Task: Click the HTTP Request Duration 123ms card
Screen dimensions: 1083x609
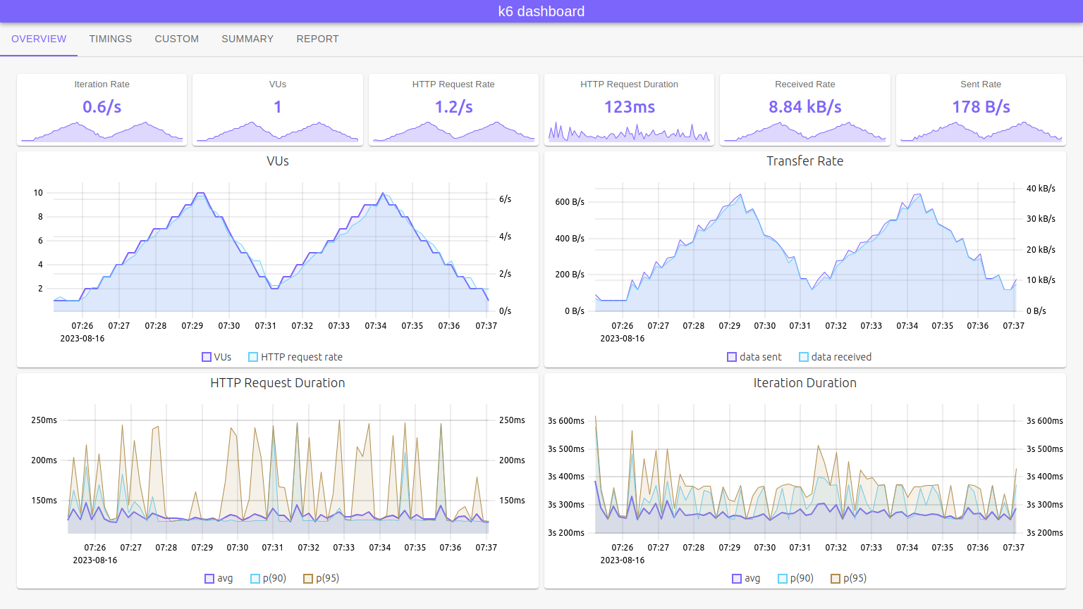Action: click(630, 110)
